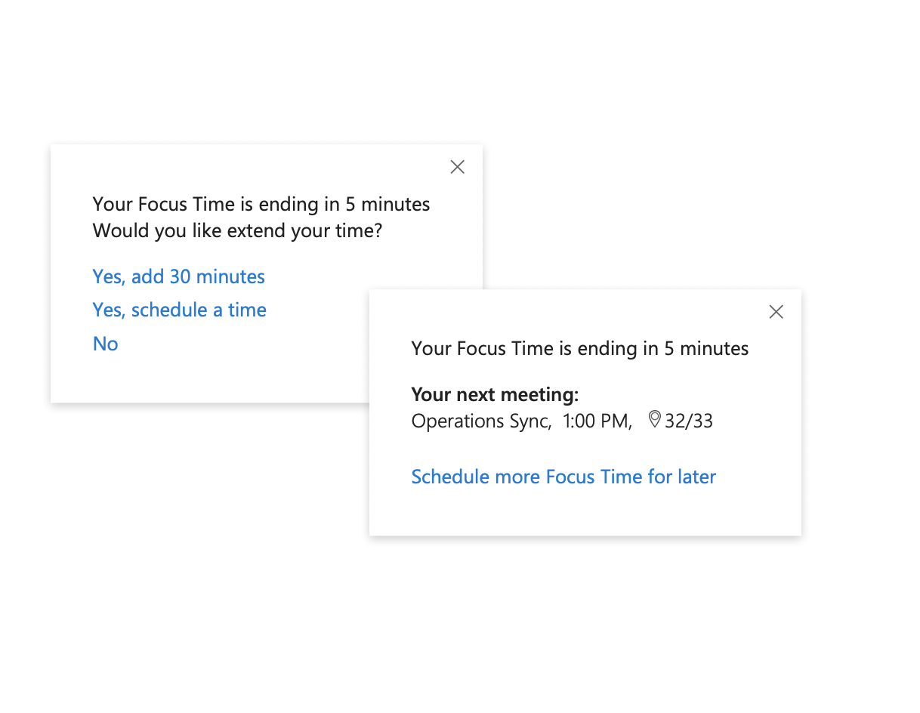The image size is (920, 713).
Task: Select 'No' to decline extending Focus Time
Action: (x=105, y=344)
